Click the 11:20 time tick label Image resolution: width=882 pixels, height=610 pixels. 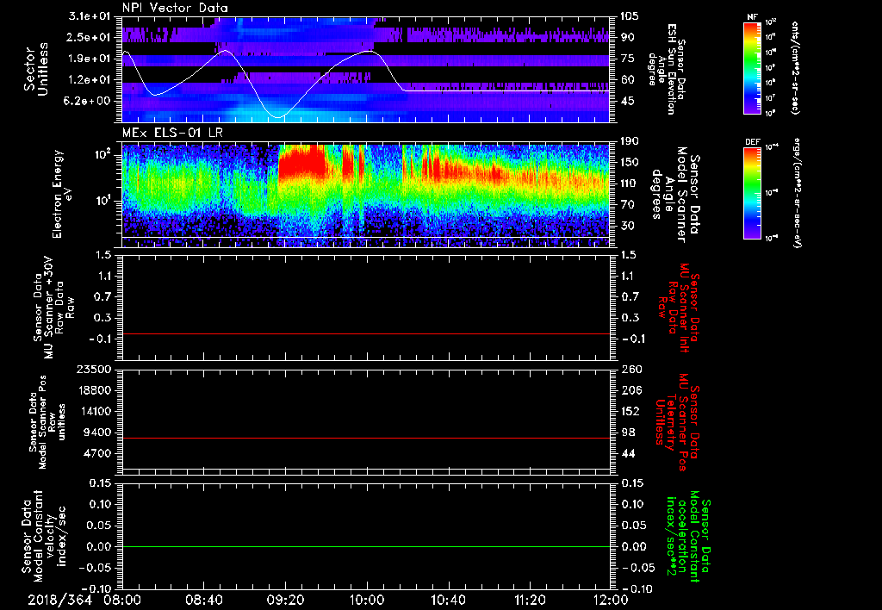pos(530,600)
